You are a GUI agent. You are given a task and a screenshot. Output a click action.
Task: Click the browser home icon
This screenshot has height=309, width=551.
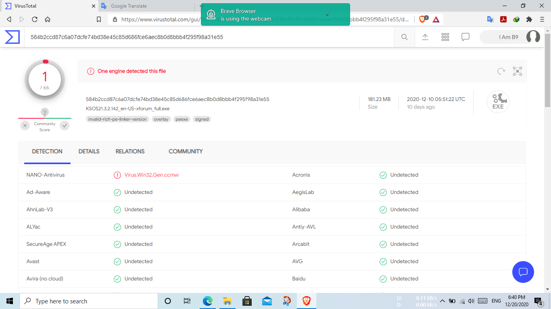pos(48,19)
